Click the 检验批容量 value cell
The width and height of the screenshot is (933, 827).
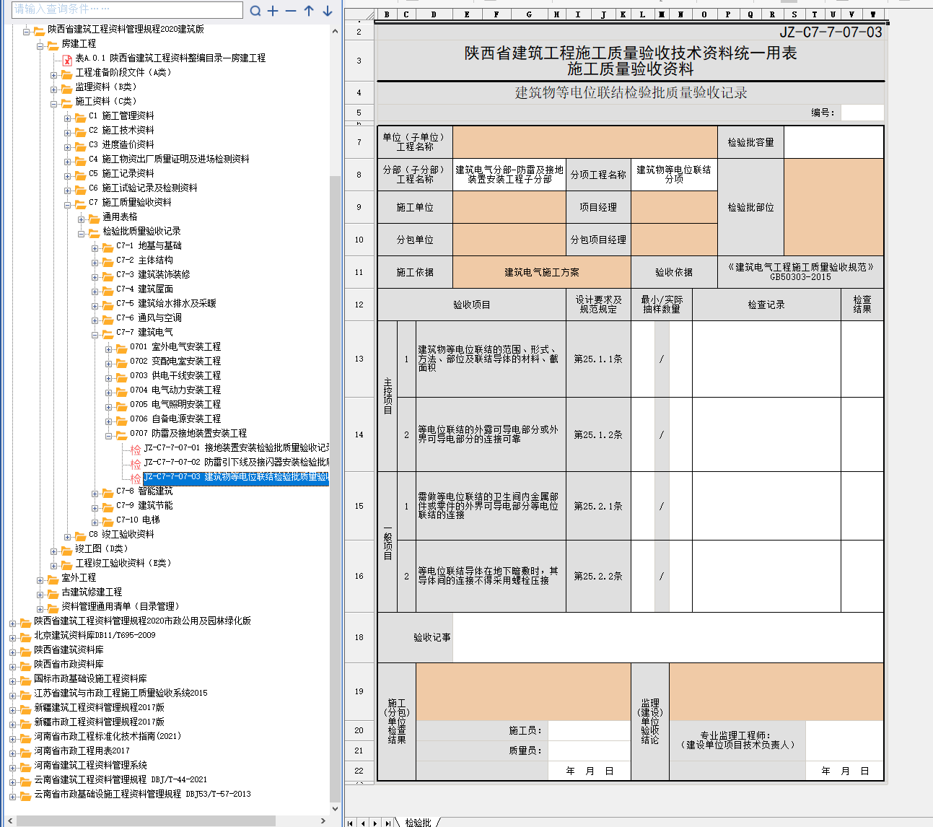(833, 142)
